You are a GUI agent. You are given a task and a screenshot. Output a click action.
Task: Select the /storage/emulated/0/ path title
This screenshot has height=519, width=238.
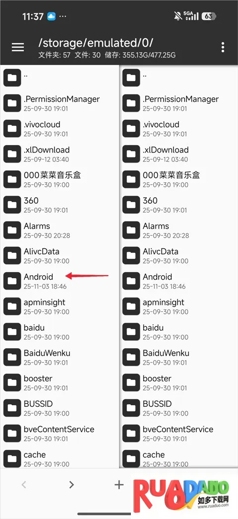tap(96, 42)
